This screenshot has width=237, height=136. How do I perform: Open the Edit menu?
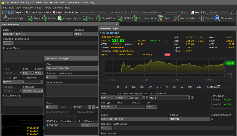tap(11, 7)
